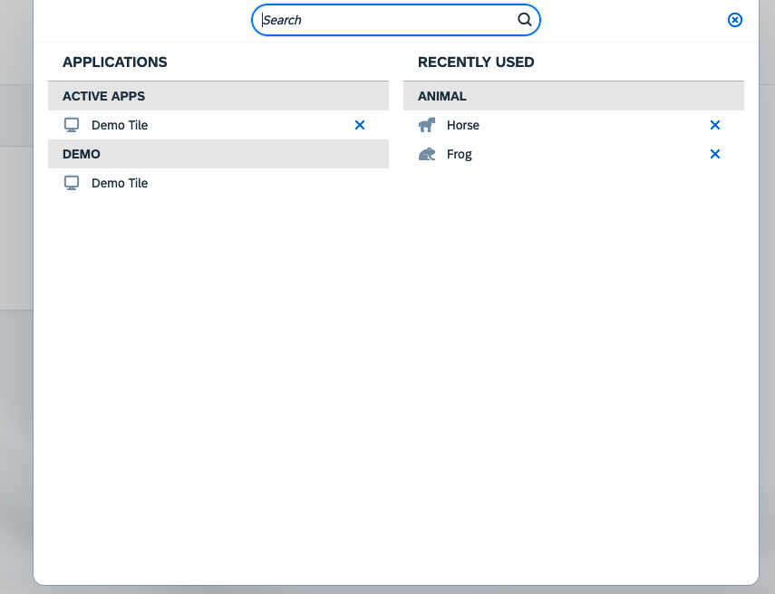Screen dimensions: 775x594
Task: Click the blue X next to Frog
Action: click(x=715, y=154)
